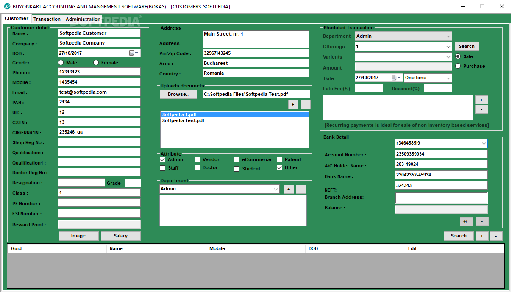Open the One time frequency dropdown
This screenshot has height=293, width=512.
[448, 78]
